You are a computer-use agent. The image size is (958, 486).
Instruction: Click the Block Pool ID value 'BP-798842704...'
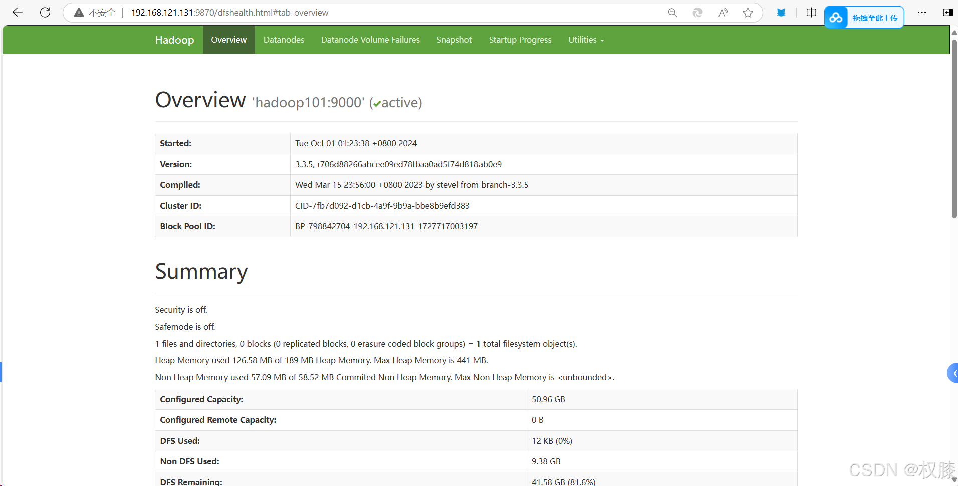[x=386, y=226]
